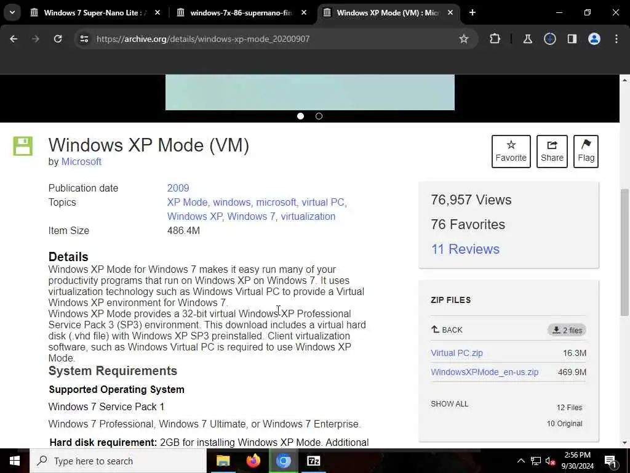Reload the current page
This screenshot has width=630, height=473.
click(x=58, y=39)
